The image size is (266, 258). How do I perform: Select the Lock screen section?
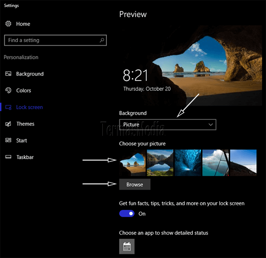(29, 107)
